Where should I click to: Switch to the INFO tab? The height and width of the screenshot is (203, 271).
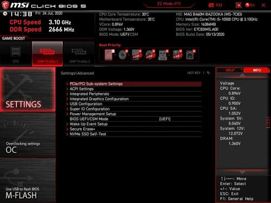[256, 70]
